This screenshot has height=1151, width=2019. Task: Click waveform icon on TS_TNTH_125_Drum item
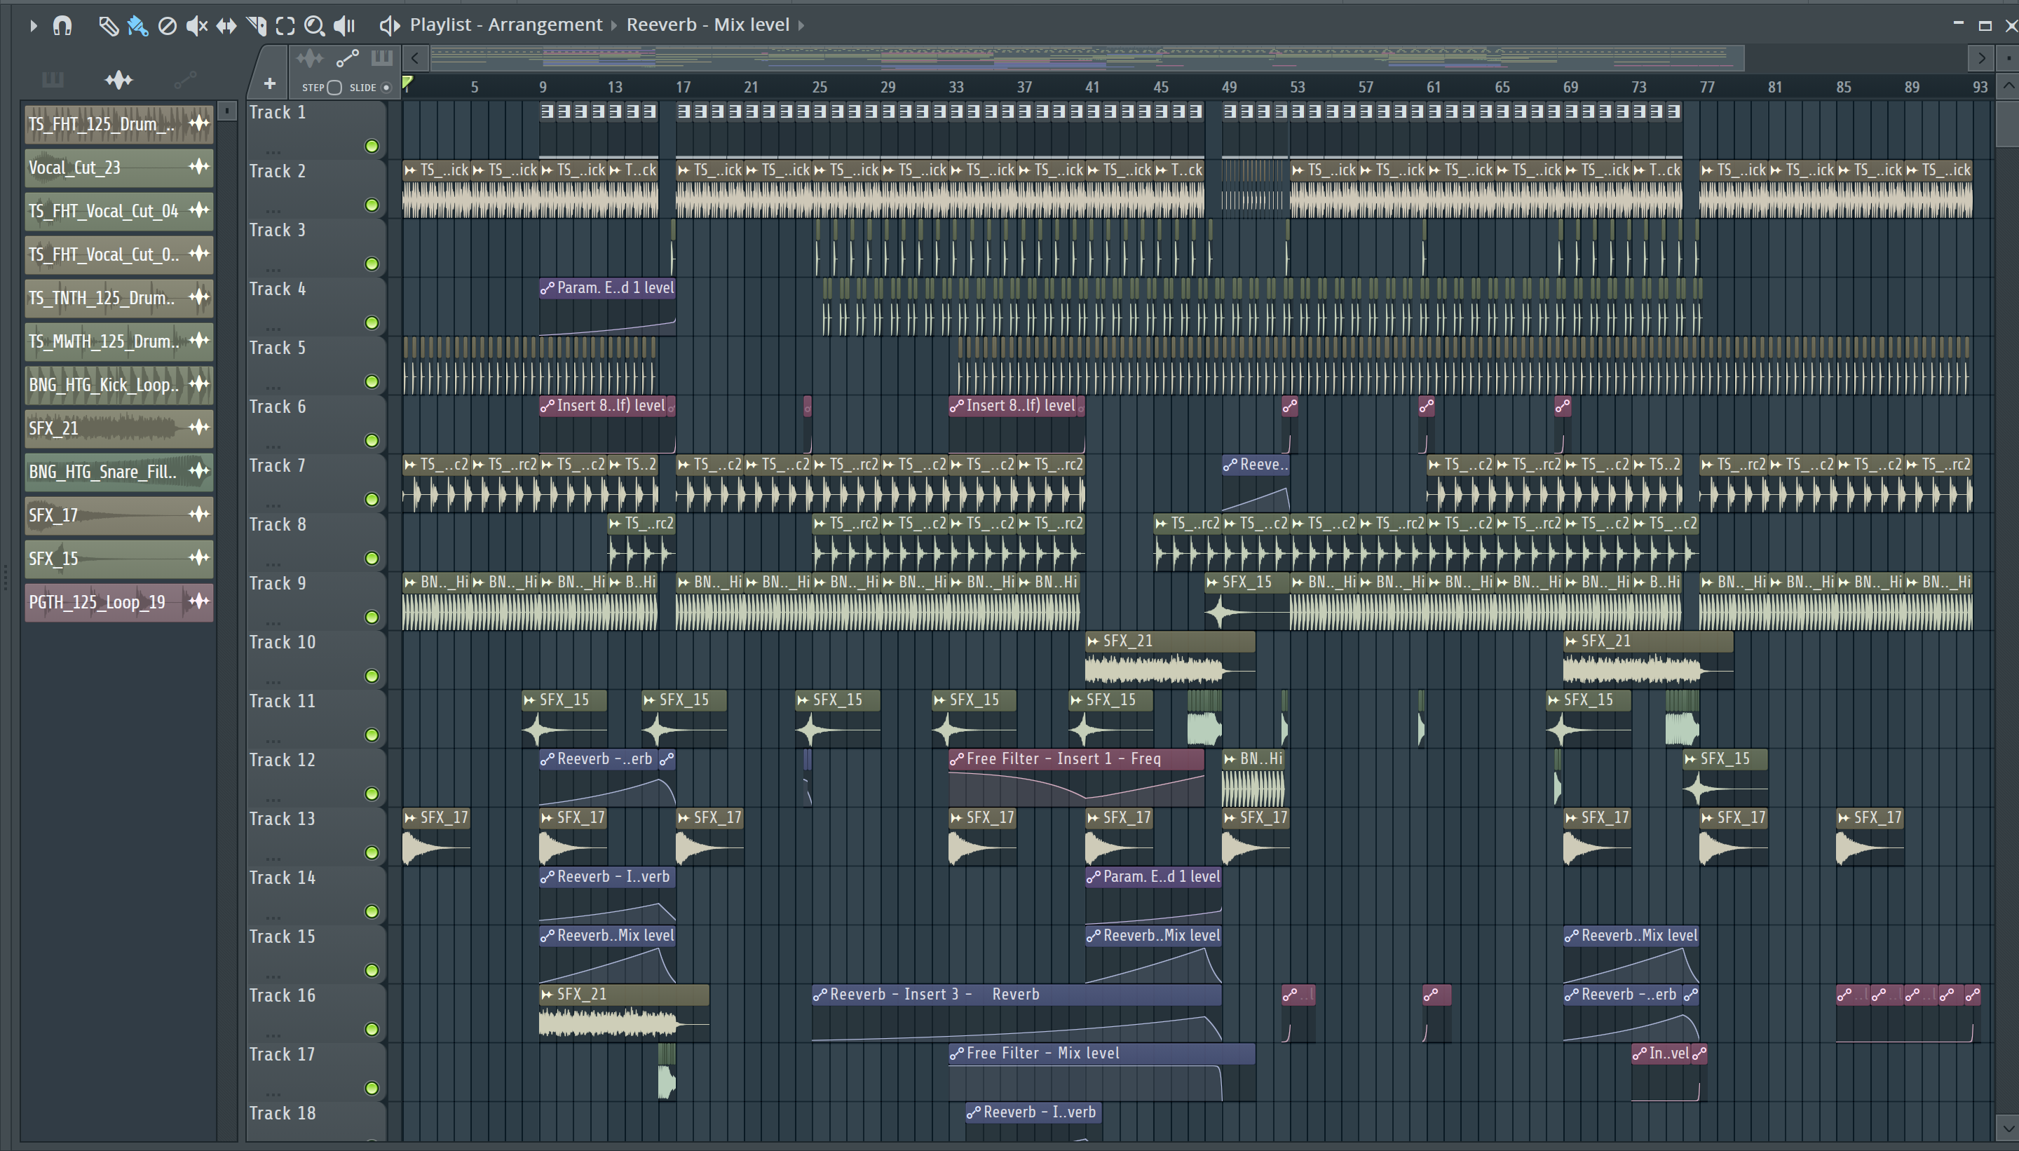tap(199, 297)
